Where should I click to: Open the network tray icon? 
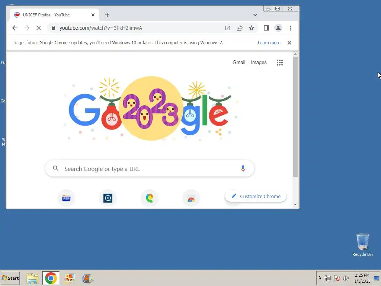(x=327, y=278)
